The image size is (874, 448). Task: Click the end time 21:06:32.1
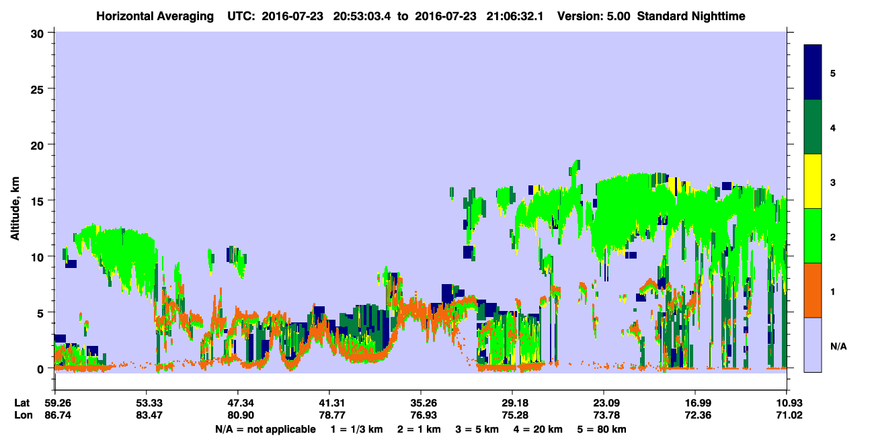[x=516, y=16]
